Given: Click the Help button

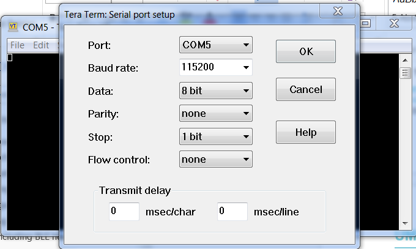Looking at the screenshot, I should [306, 132].
